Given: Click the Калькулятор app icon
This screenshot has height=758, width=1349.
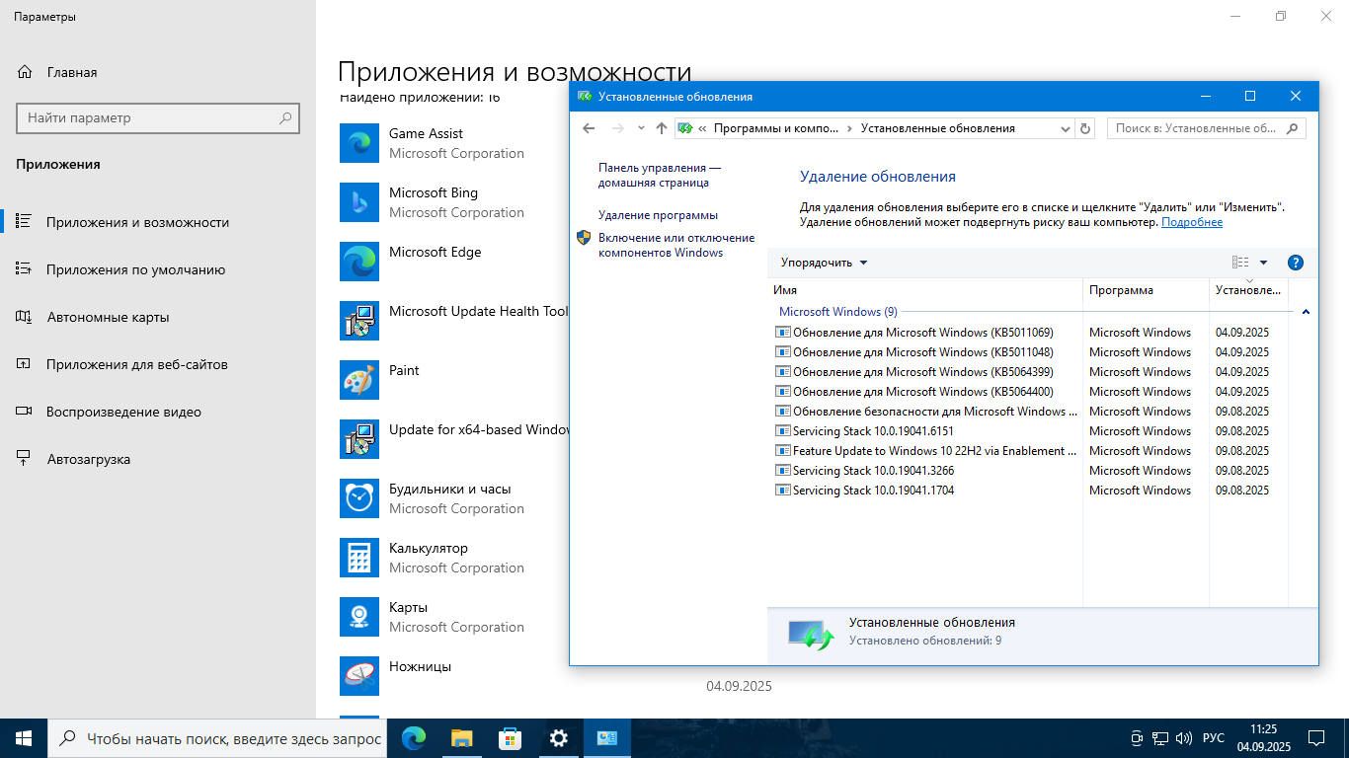Looking at the screenshot, I should click(x=359, y=558).
